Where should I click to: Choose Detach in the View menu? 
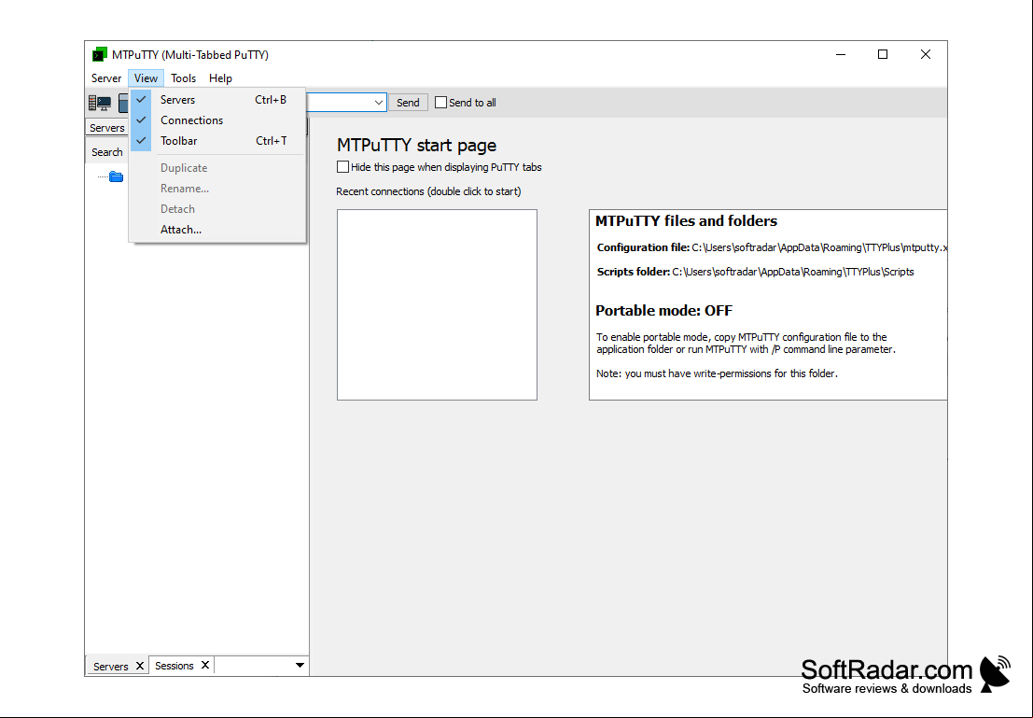217,208
